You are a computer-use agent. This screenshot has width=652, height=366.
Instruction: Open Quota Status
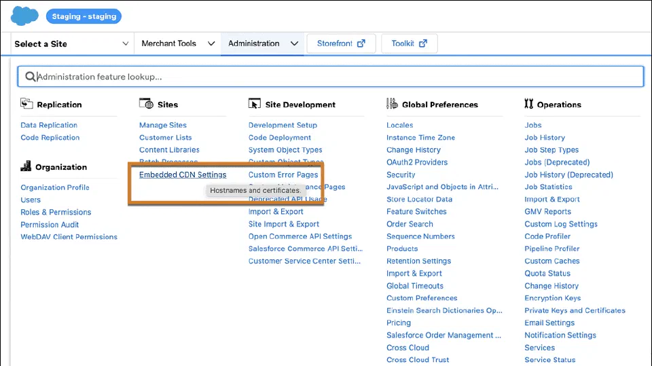coord(547,273)
